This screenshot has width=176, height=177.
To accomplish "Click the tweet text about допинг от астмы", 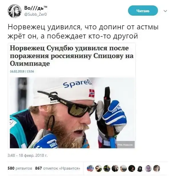I will [83, 32].
